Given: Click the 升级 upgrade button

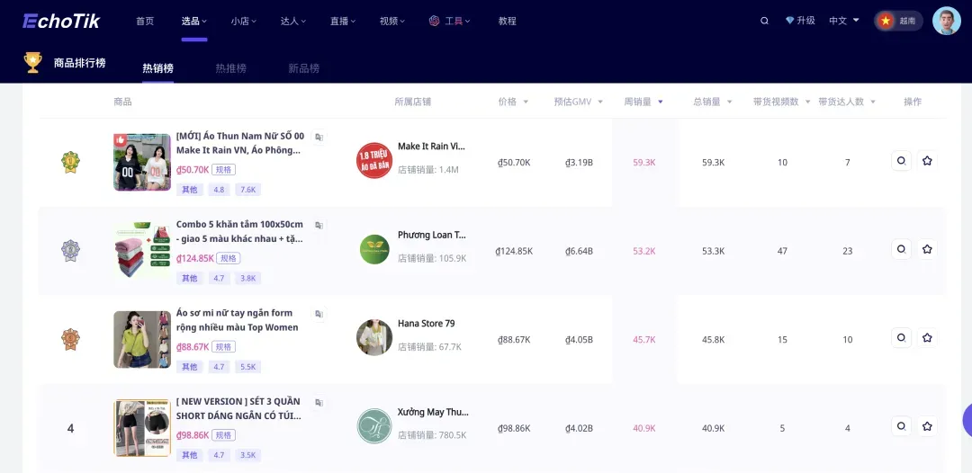Looking at the screenshot, I should (x=800, y=21).
